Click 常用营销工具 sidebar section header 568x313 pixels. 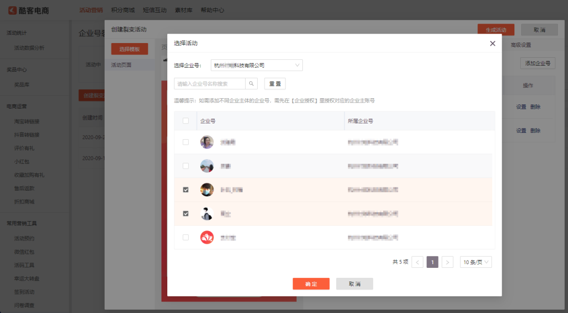point(22,223)
